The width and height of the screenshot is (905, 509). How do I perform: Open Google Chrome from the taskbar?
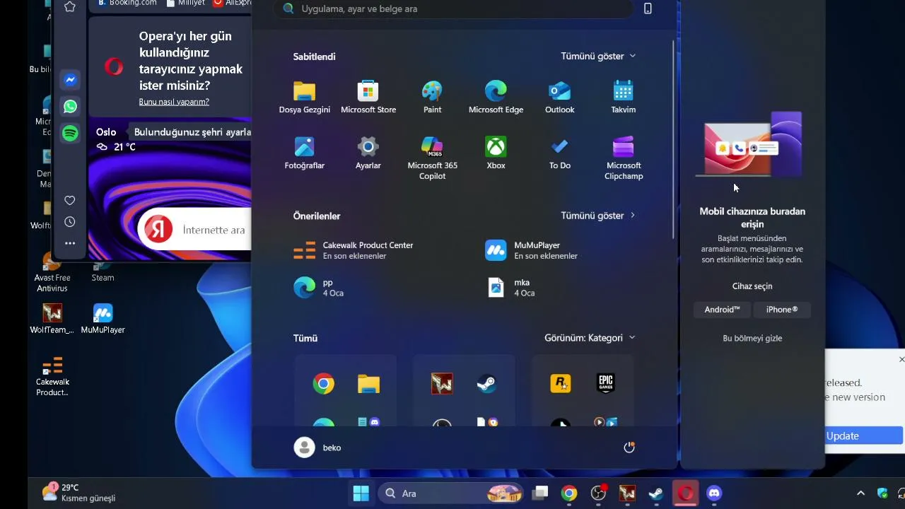(569, 493)
